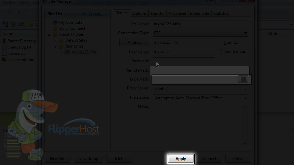Click the Name column header in local browser
Viewport: 294px width, 165px height.
(x=8, y=34)
